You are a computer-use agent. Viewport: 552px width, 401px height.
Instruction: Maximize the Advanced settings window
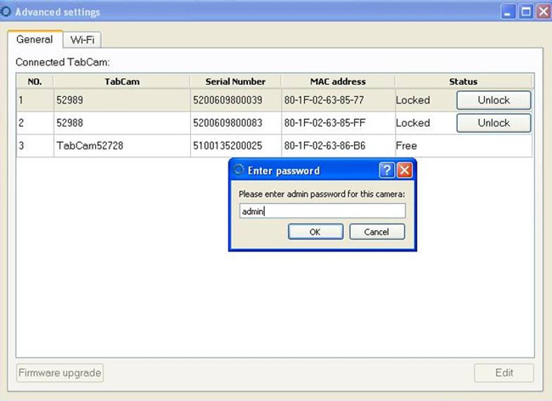526,12
